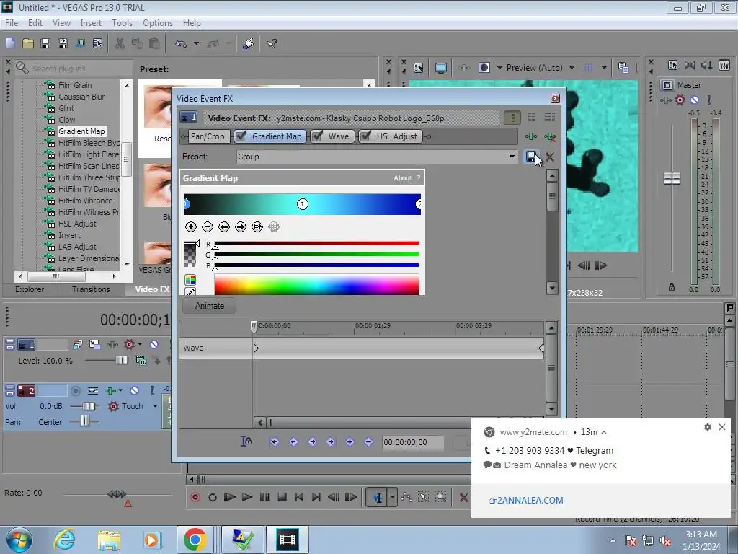Switch to the Explorer tab
Image resolution: width=738 pixels, height=554 pixels.
(x=30, y=289)
